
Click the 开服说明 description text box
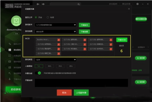[x=81, y=83]
